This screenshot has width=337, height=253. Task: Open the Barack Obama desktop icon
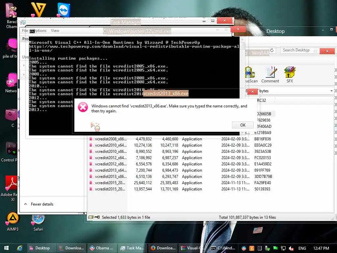point(11,16)
